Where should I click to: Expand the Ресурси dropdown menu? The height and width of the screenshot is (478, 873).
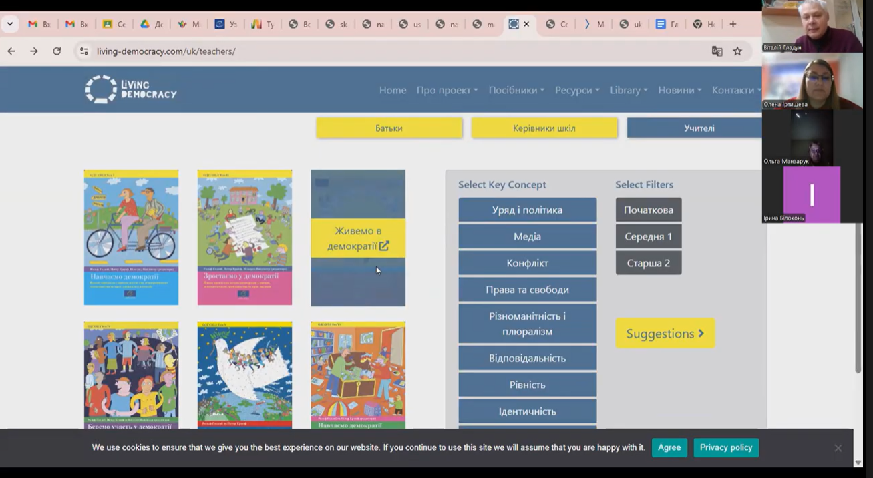point(576,90)
